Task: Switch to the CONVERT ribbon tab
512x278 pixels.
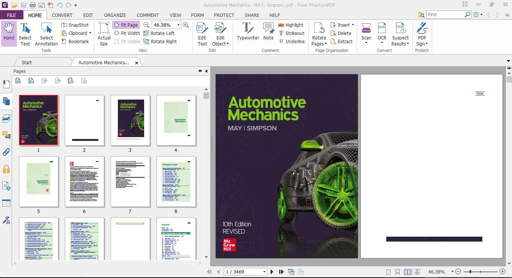Action: coord(62,15)
